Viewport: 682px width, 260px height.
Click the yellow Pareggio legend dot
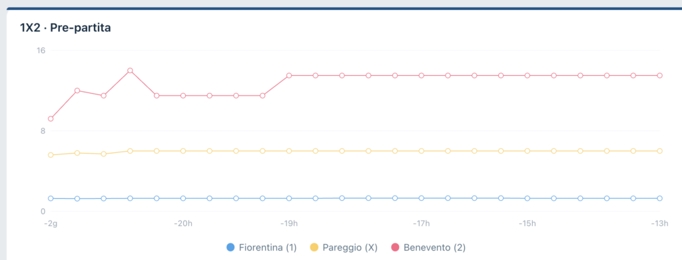click(x=314, y=248)
